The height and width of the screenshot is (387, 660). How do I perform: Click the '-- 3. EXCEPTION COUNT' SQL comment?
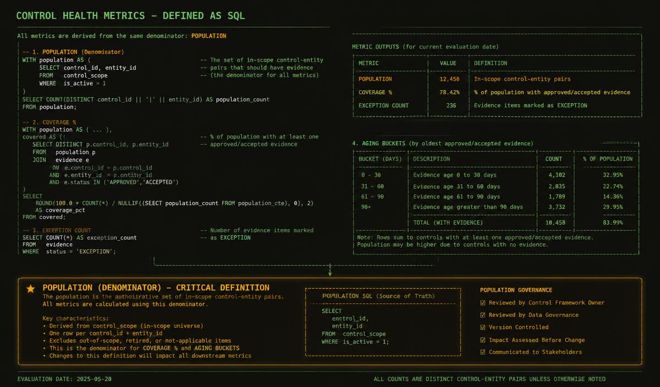coord(57,230)
